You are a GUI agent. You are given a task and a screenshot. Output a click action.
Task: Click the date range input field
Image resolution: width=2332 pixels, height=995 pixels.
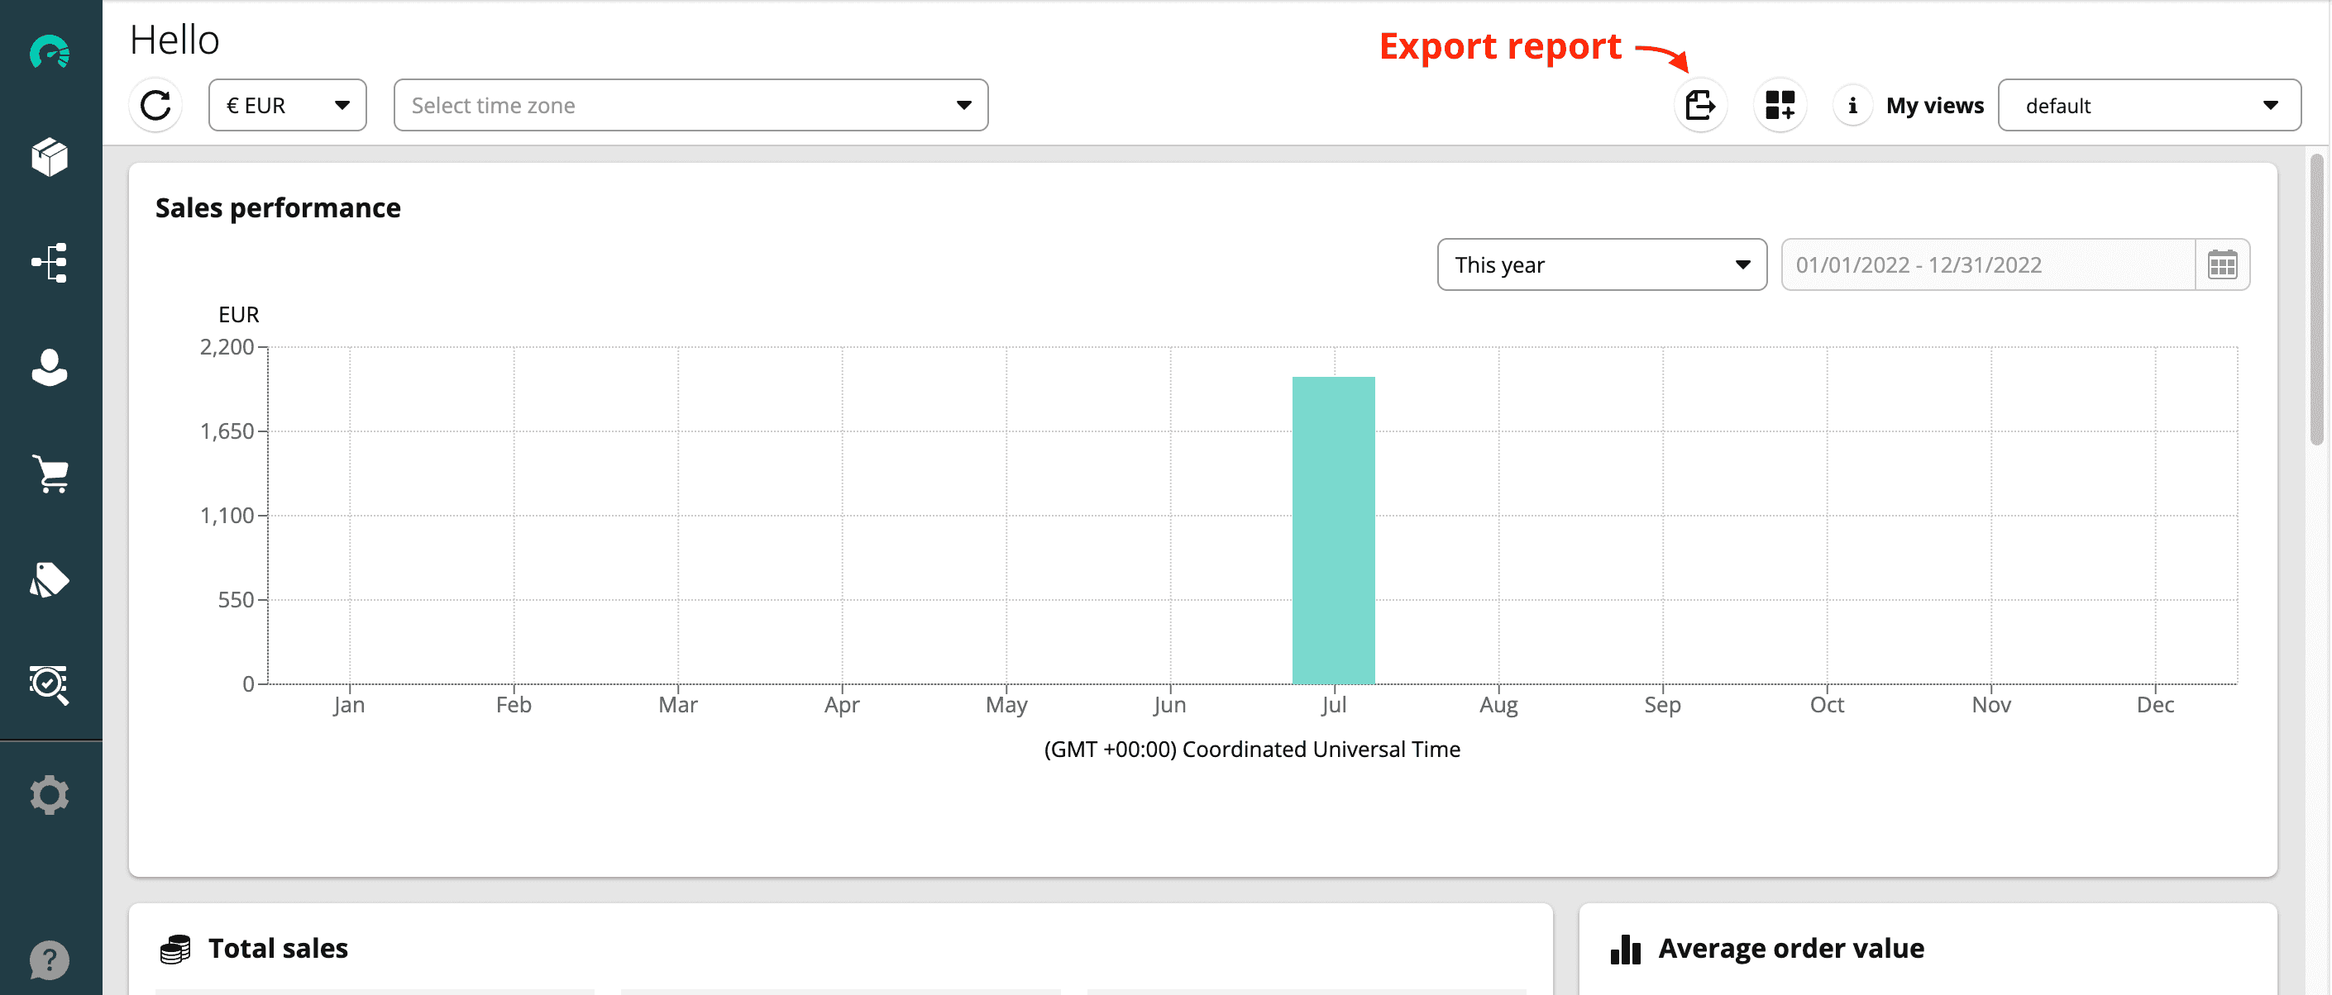[x=1987, y=265]
